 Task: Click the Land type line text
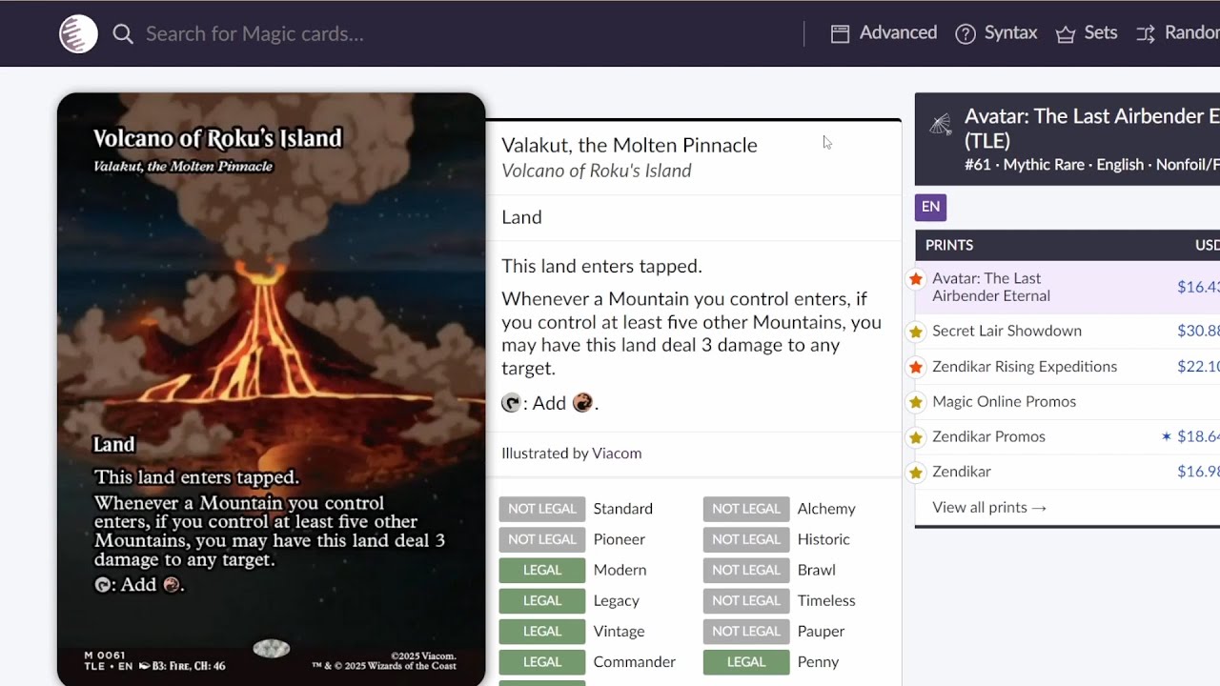pos(521,217)
